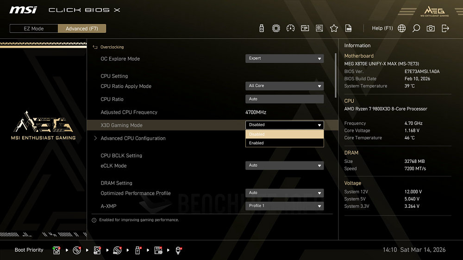
Task: Click the exit arrow icon
Action: point(445,28)
